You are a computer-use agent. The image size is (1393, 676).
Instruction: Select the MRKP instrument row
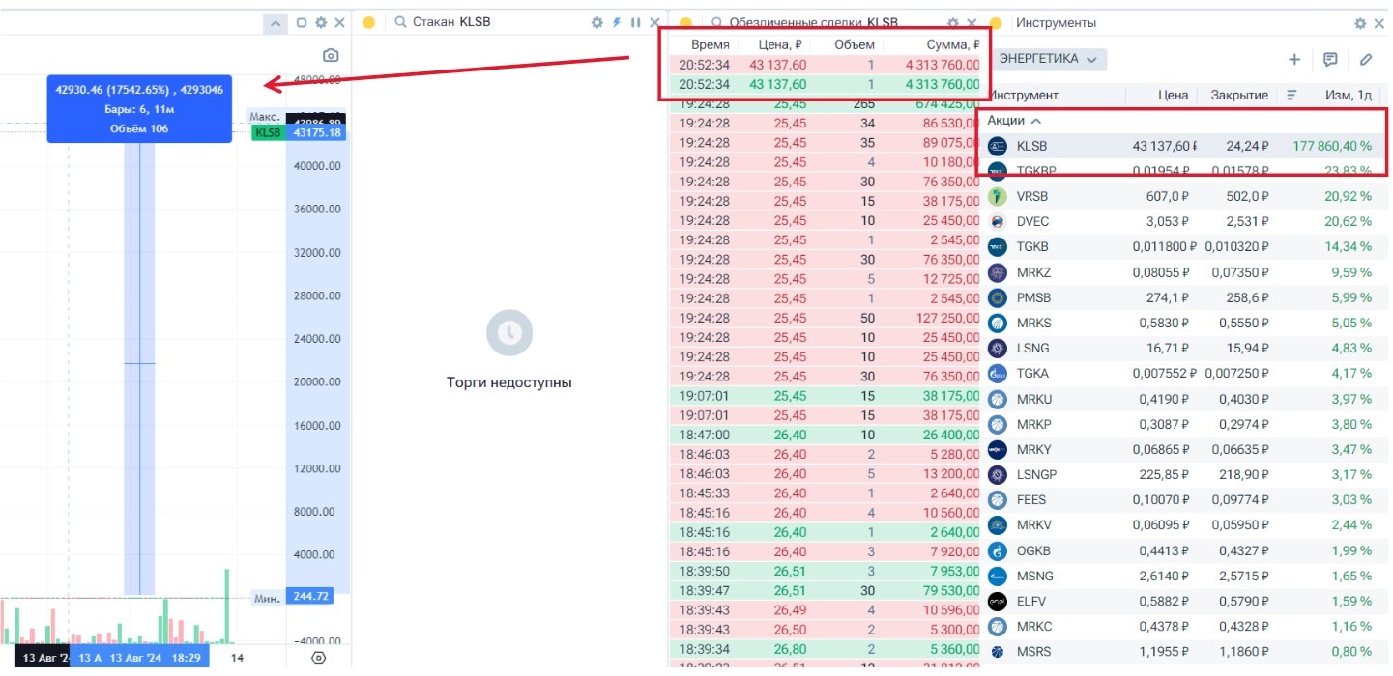click(1184, 424)
